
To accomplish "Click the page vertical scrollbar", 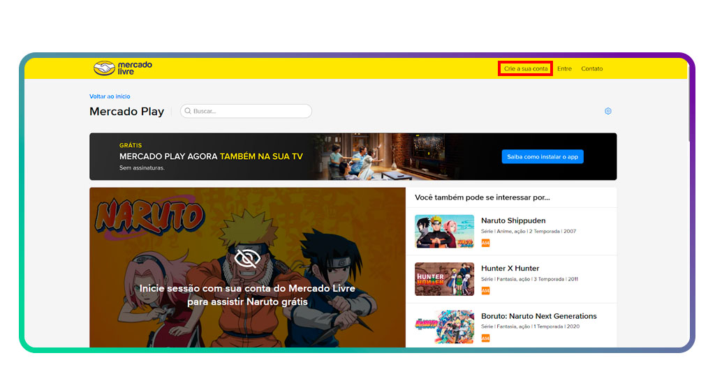I will click(x=690, y=105).
